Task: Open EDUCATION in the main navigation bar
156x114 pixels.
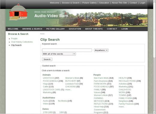Action: coord(75,29)
